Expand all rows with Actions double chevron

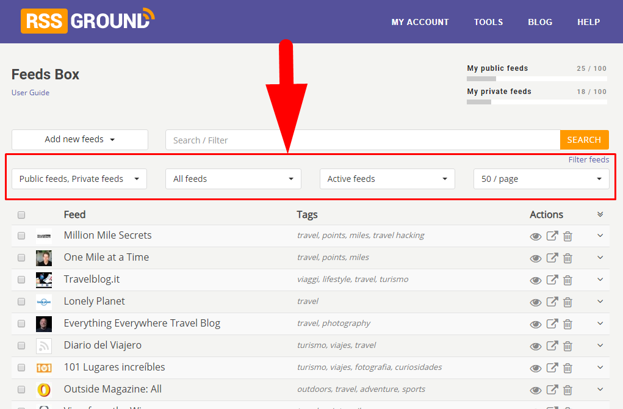point(600,214)
